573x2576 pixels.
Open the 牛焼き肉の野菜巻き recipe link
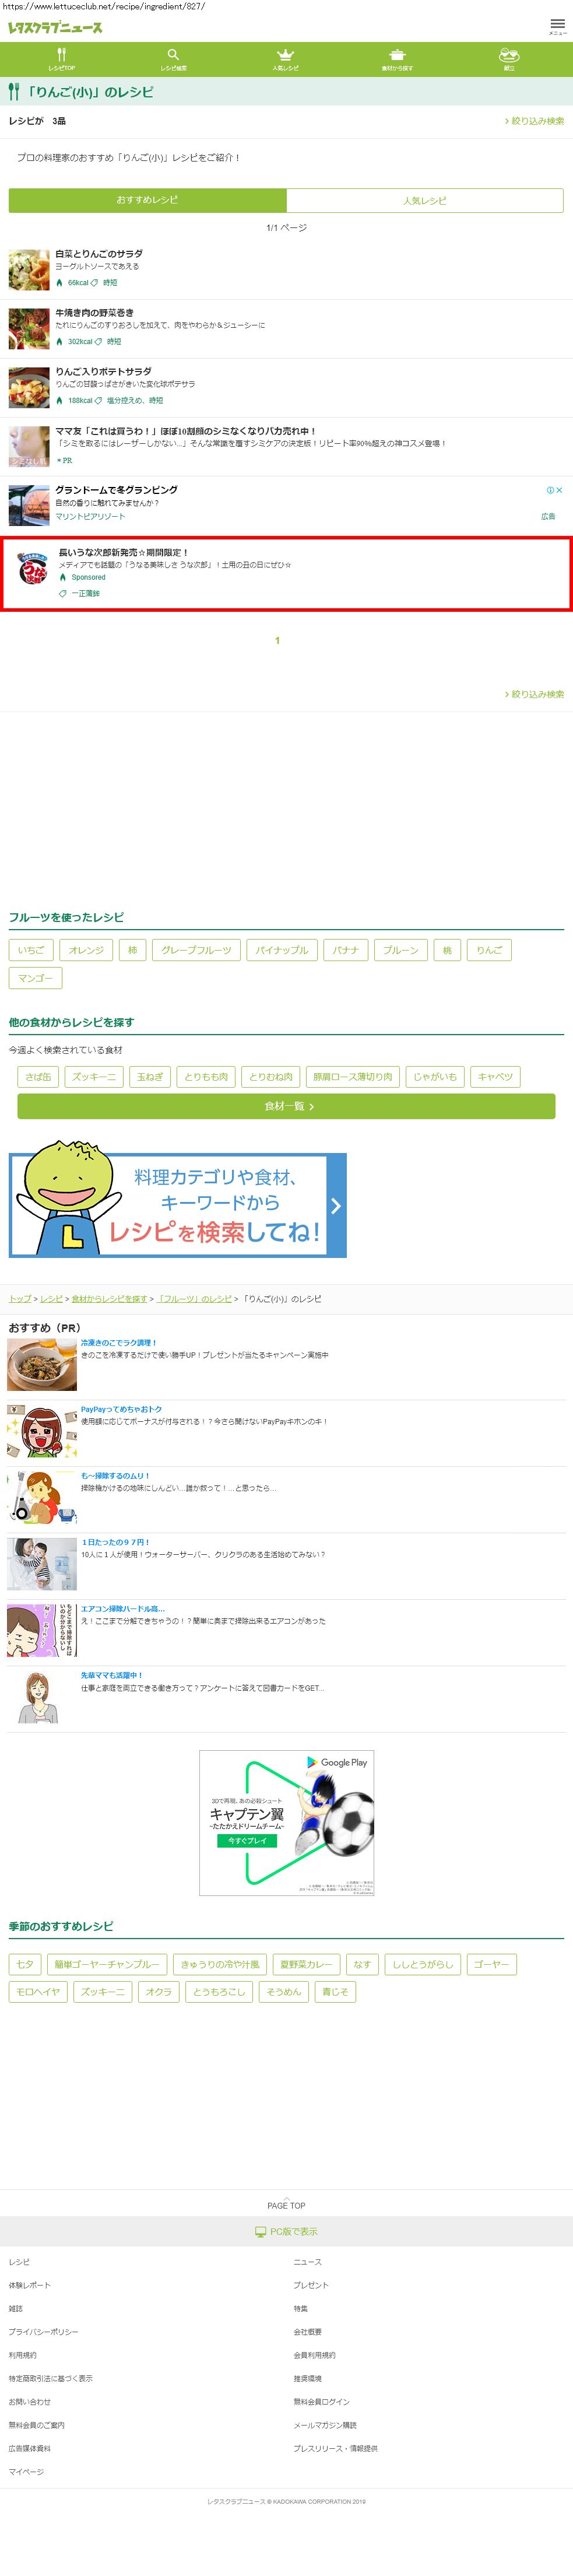tap(94, 313)
